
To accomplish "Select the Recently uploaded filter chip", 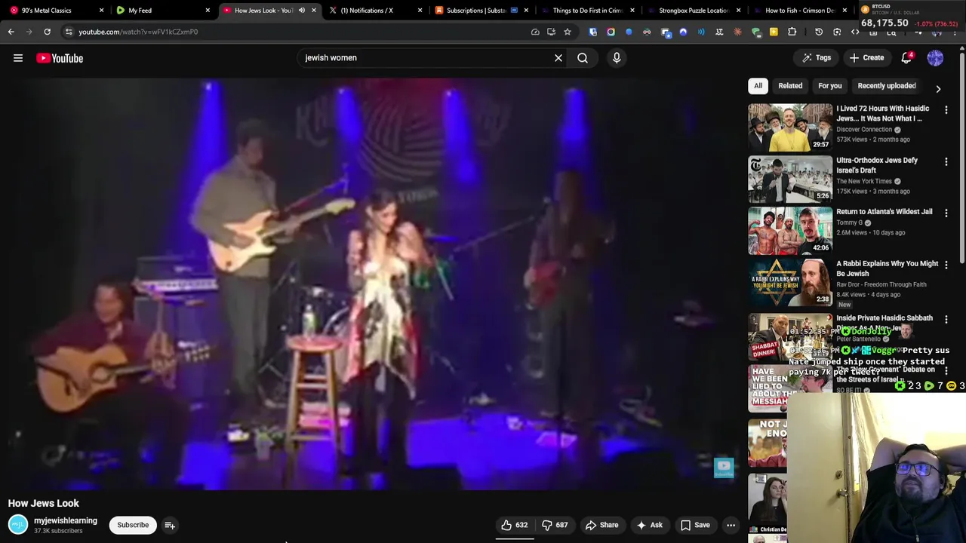I will (887, 86).
